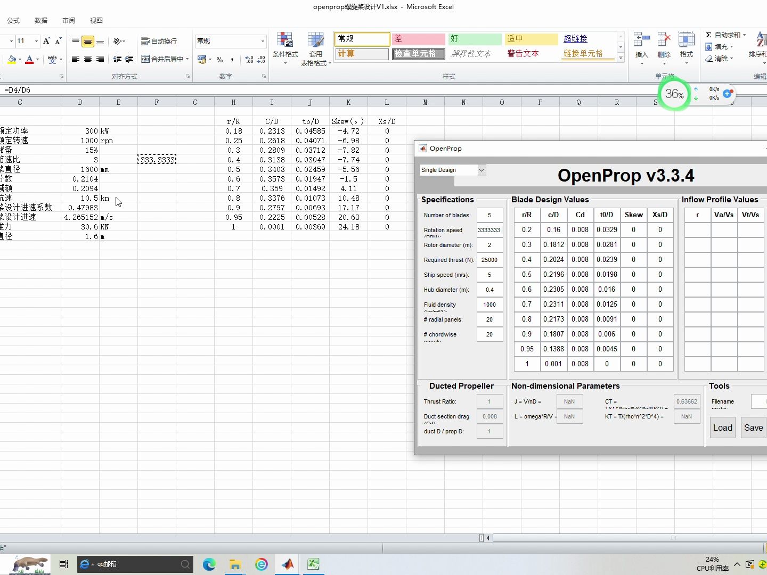767x575 pixels.
Task: Open File Explorer from the taskbar
Action: [x=235, y=564]
